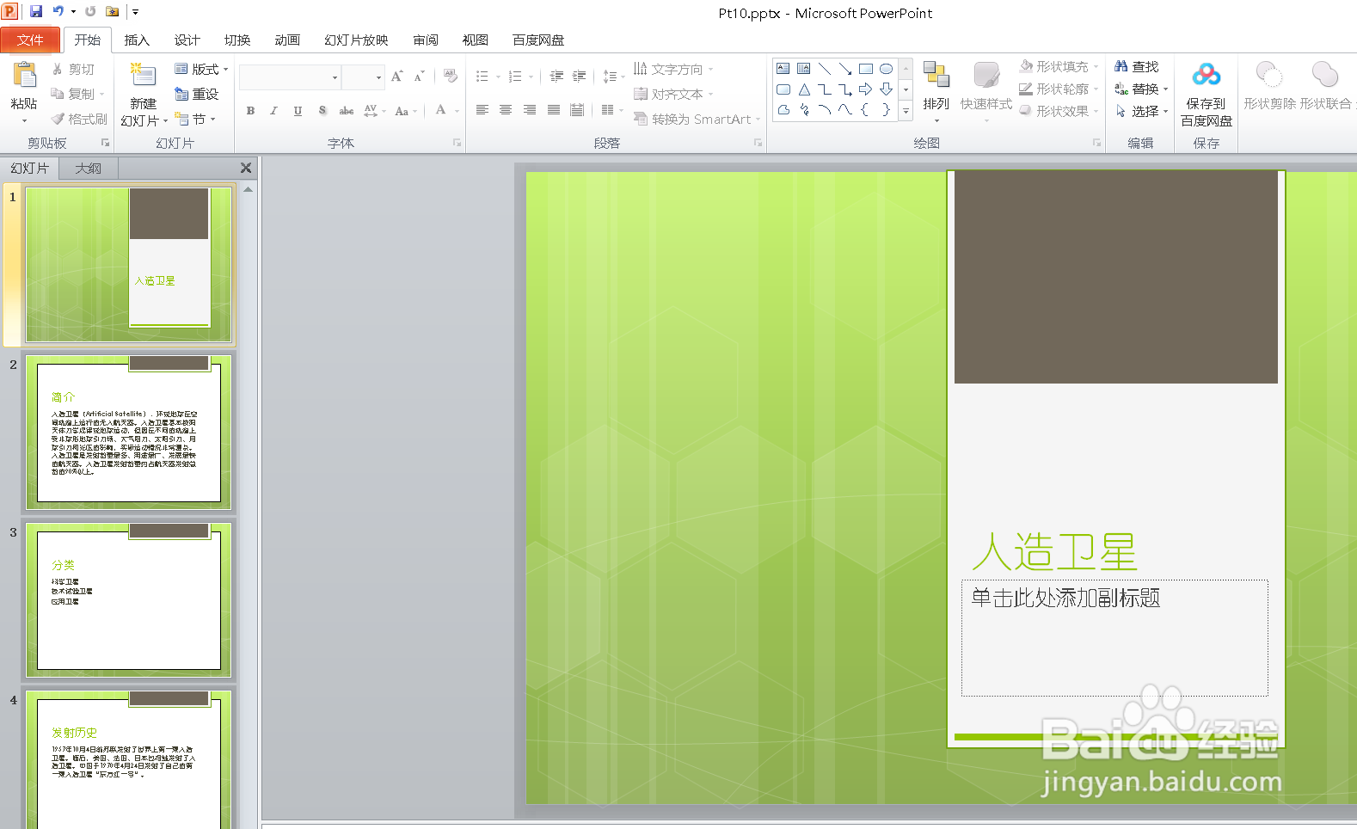This screenshot has width=1357, height=829.
Task: Increase font size with the large A
Action: pos(396,77)
